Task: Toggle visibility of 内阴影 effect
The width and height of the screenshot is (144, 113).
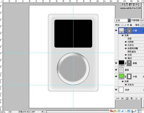Action: [x=126, y=42]
